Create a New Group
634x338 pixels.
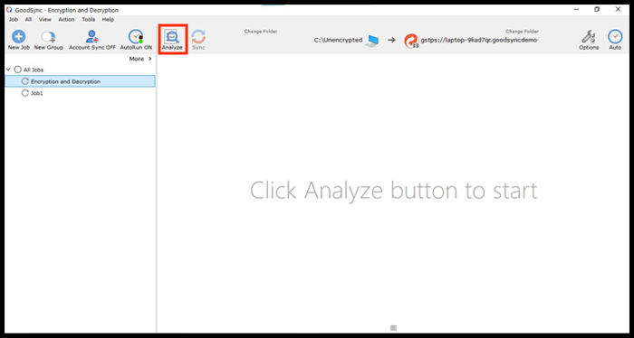[49, 40]
